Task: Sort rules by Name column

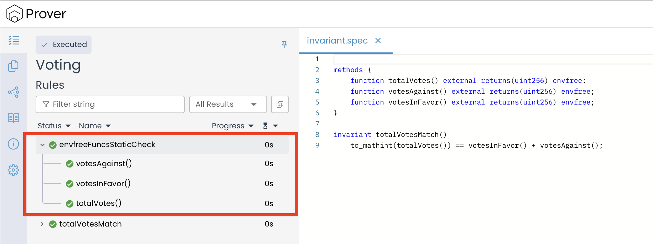Action: coord(94,126)
